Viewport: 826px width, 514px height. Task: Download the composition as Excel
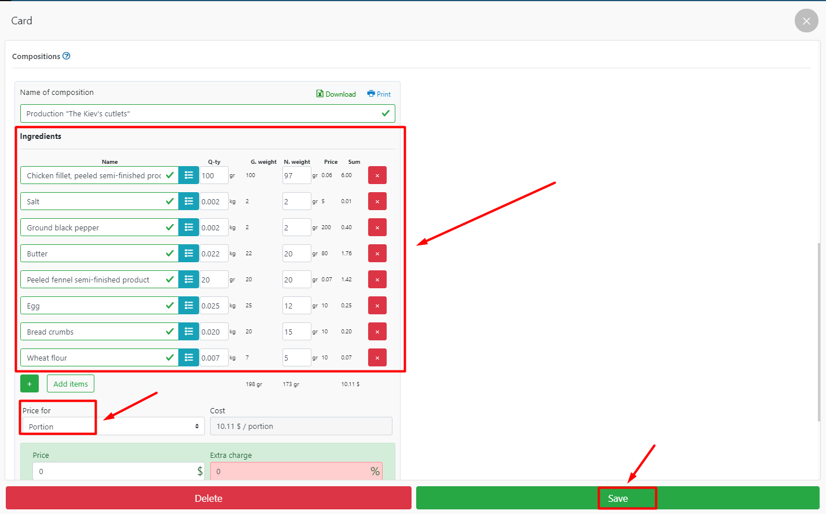tap(336, 94)
